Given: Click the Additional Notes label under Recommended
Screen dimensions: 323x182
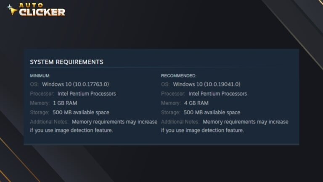Looking at the screenshot, I should (180, 122).
